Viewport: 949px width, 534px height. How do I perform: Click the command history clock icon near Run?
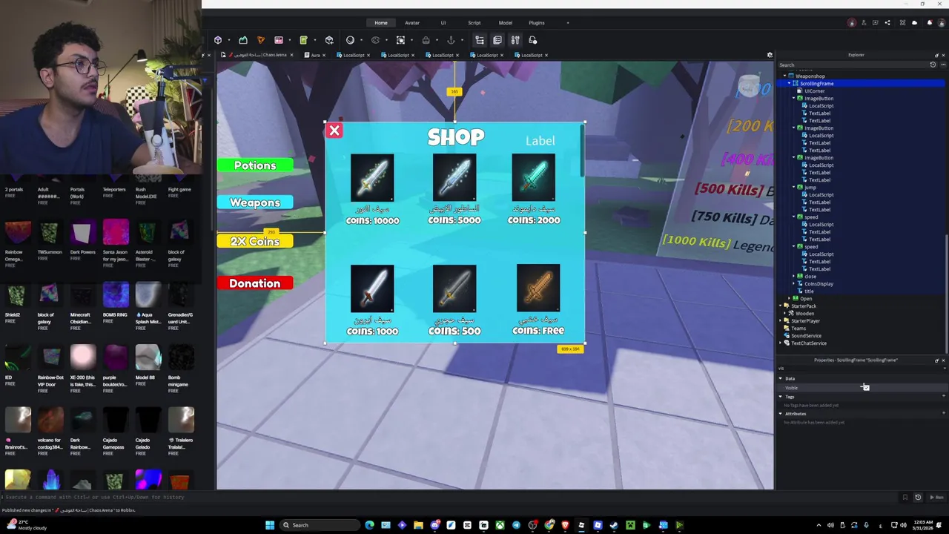coord(918,497)
